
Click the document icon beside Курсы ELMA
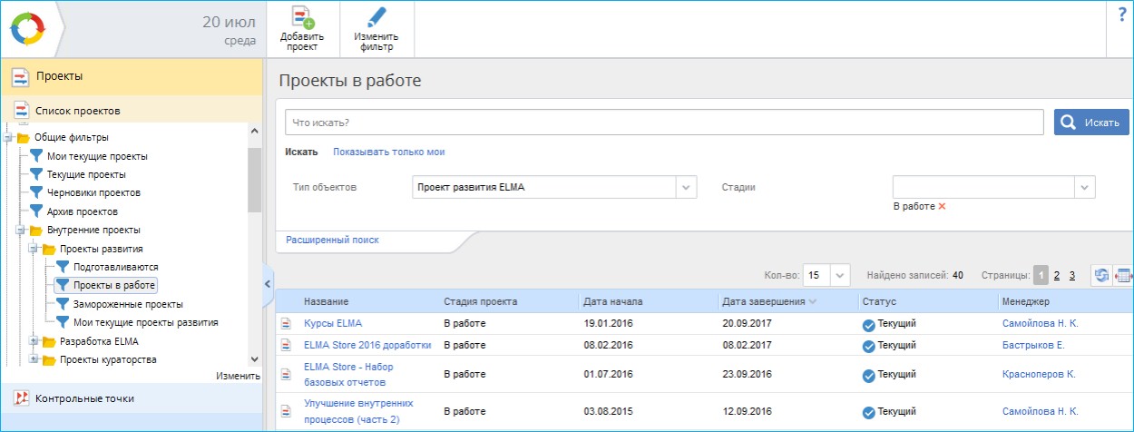pos(286,323)
